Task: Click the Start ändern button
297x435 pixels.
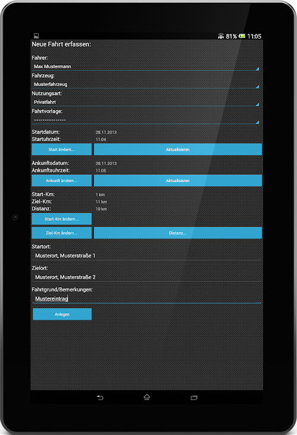Action: [62, 150]
